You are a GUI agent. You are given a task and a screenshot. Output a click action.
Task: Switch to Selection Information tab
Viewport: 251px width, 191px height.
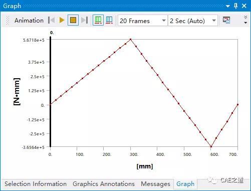(36, 184)
